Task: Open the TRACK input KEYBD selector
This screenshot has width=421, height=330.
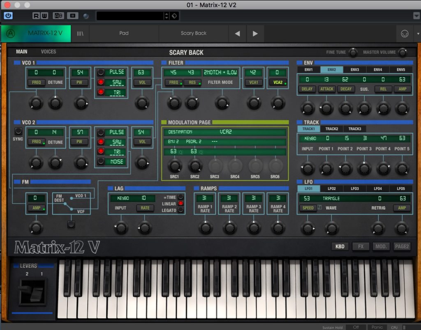Action: coord(310,138)
